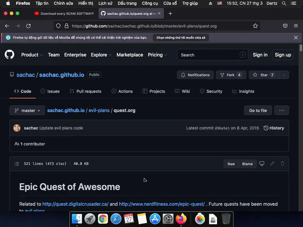This screenshot has width=303, height=227.
Task: Click the Go to file button
Action: (x=258, y=111)
